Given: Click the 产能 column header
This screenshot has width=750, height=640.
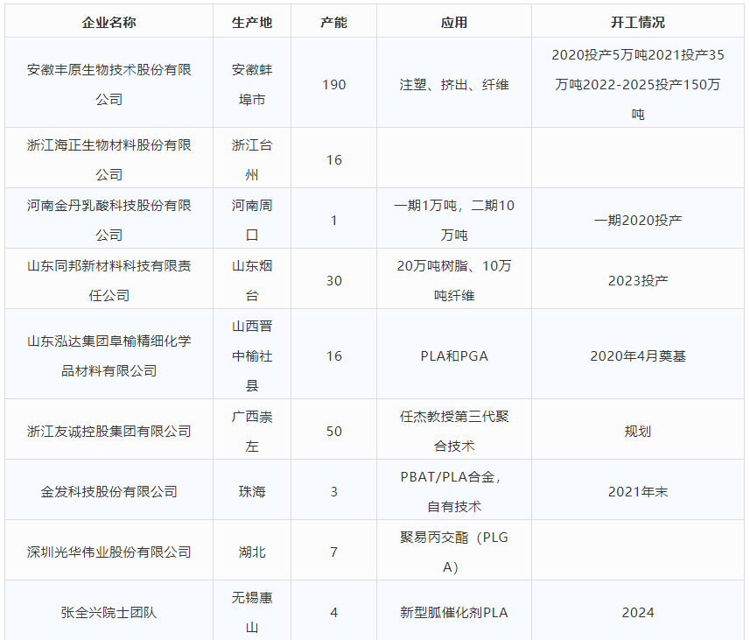Looking at the screenshot, I should tap(333, 22).
